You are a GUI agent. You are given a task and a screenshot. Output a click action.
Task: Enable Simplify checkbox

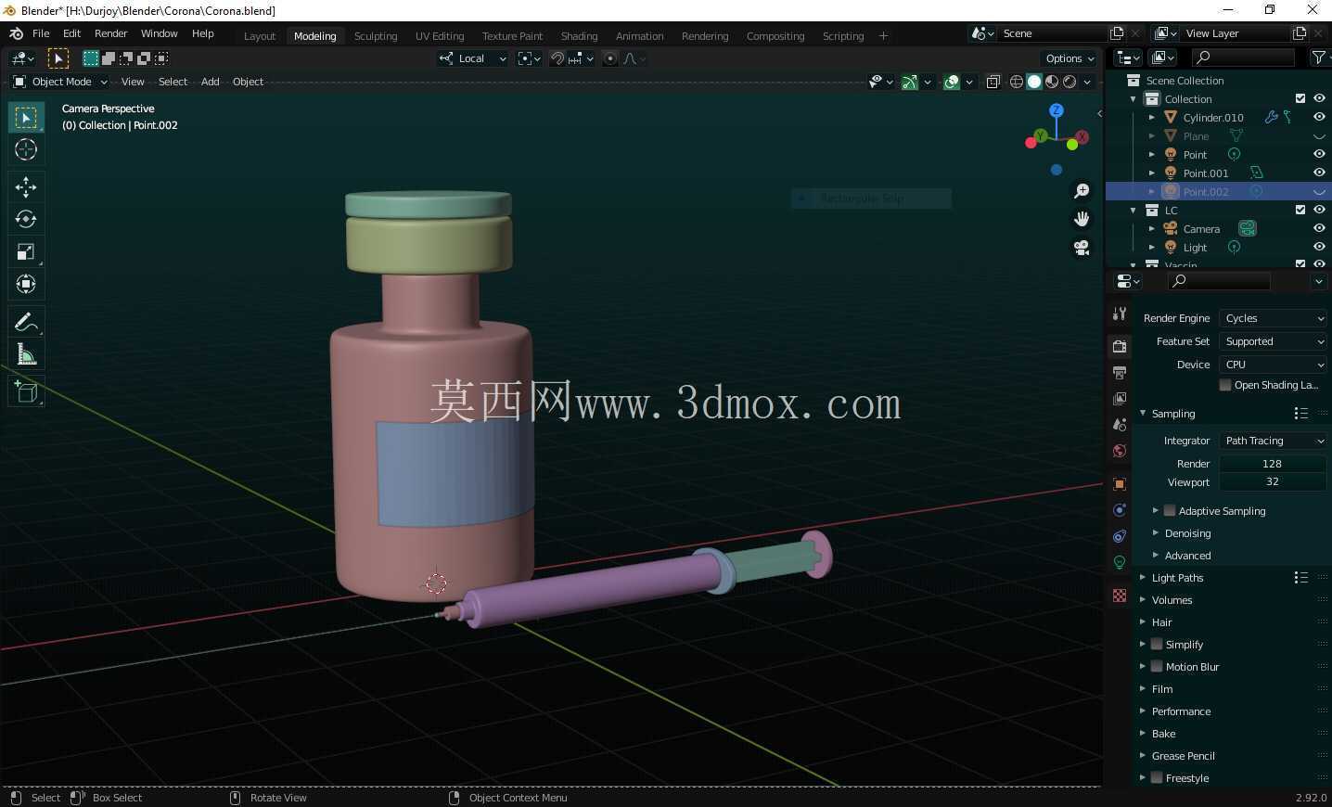[1157, 644]
